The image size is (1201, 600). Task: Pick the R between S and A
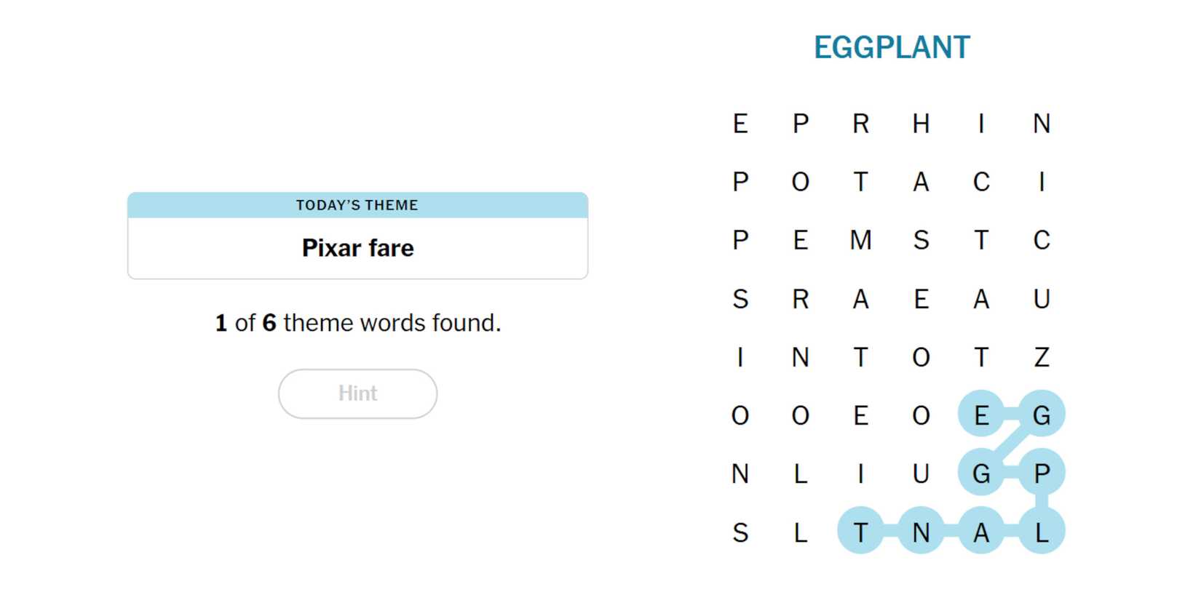click(800, 299)
